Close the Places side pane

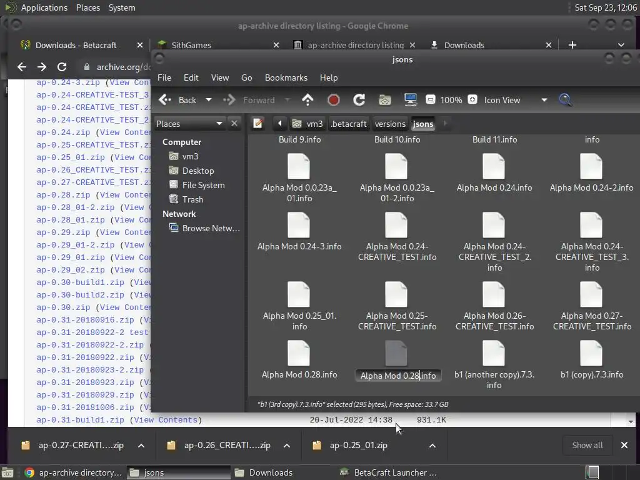[234, 123]
